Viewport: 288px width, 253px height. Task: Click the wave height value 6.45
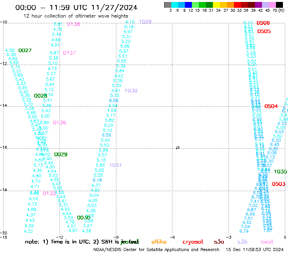pos(275,144)
